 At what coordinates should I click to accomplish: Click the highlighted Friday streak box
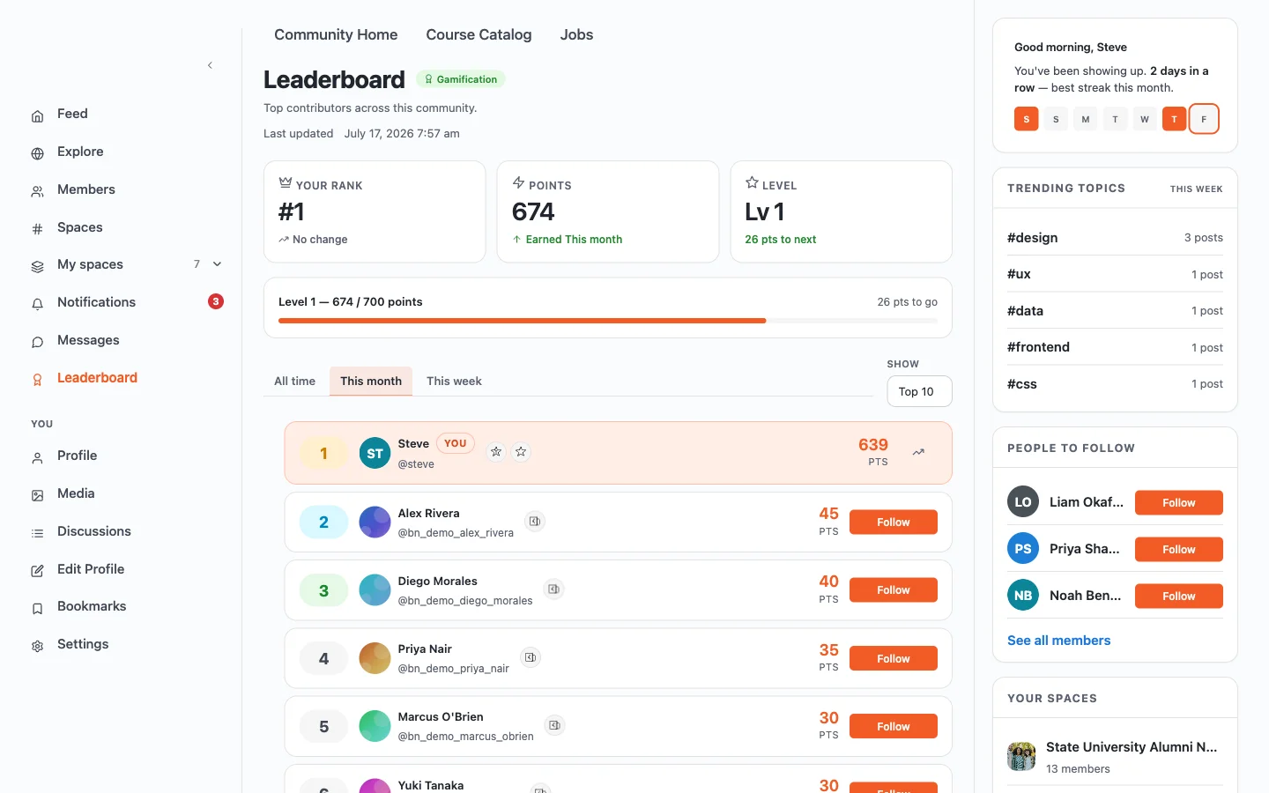point(1204,119)
